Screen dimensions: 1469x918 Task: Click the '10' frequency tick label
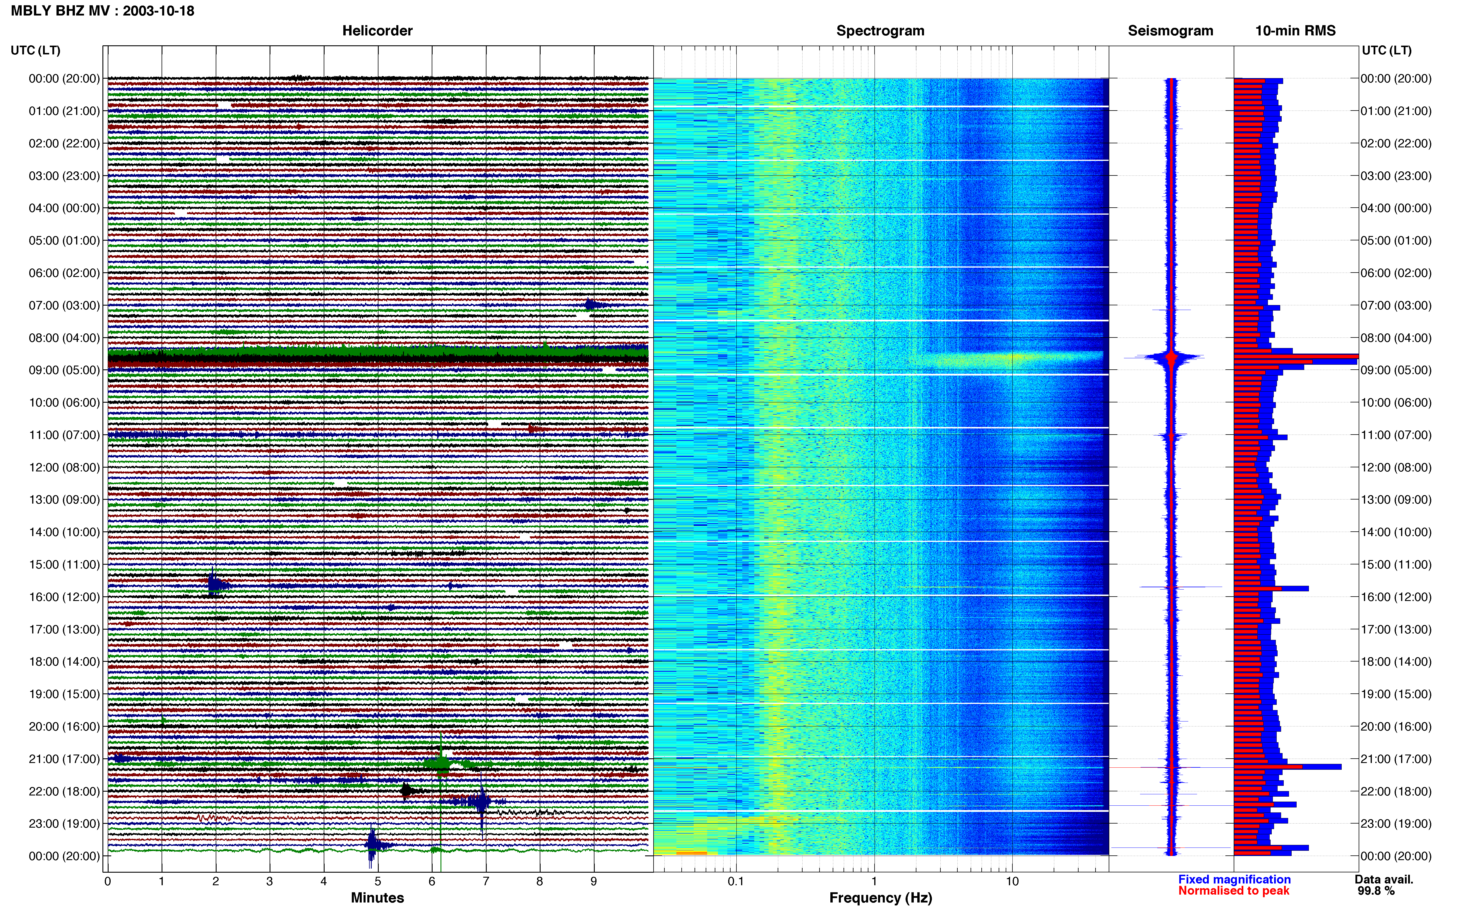coord(1012,881)
